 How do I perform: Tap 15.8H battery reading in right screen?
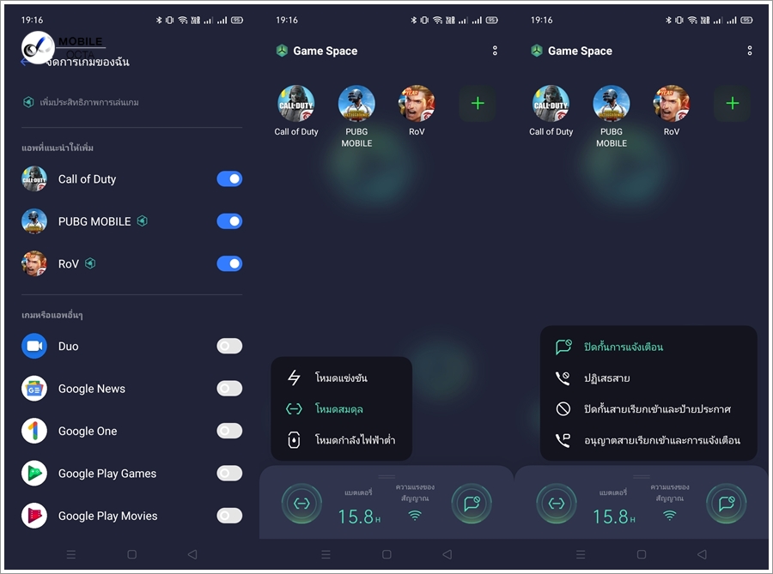614,517
